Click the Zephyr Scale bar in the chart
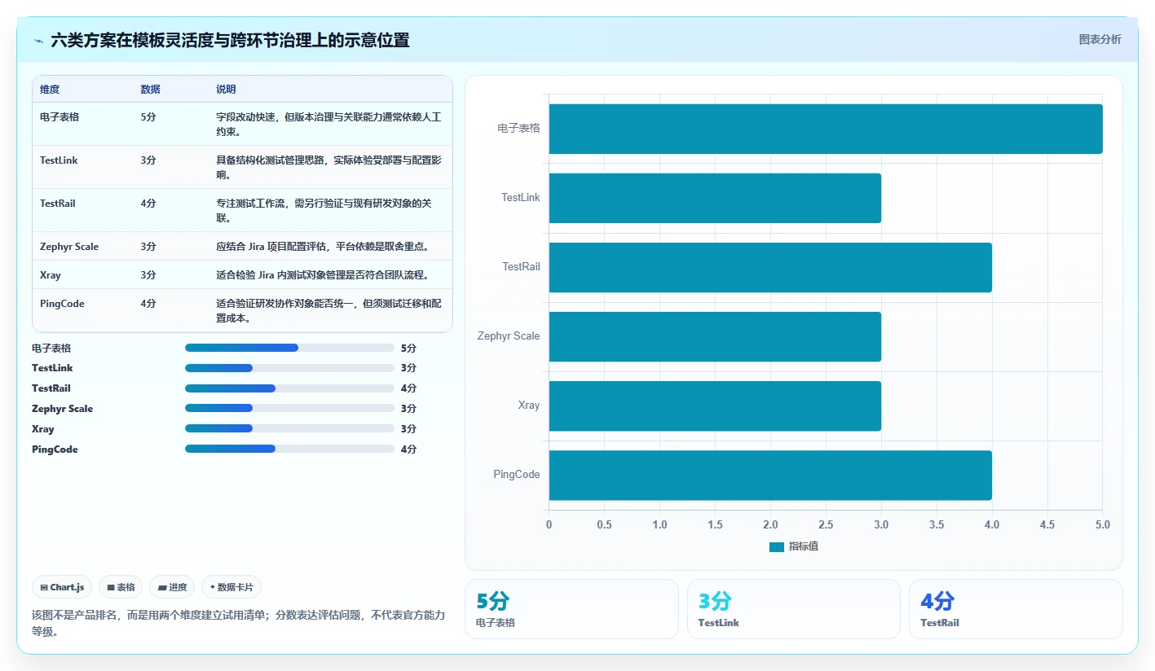This screenshot has height=671, width=1155. pyautogui.click(x=715, y=336)
